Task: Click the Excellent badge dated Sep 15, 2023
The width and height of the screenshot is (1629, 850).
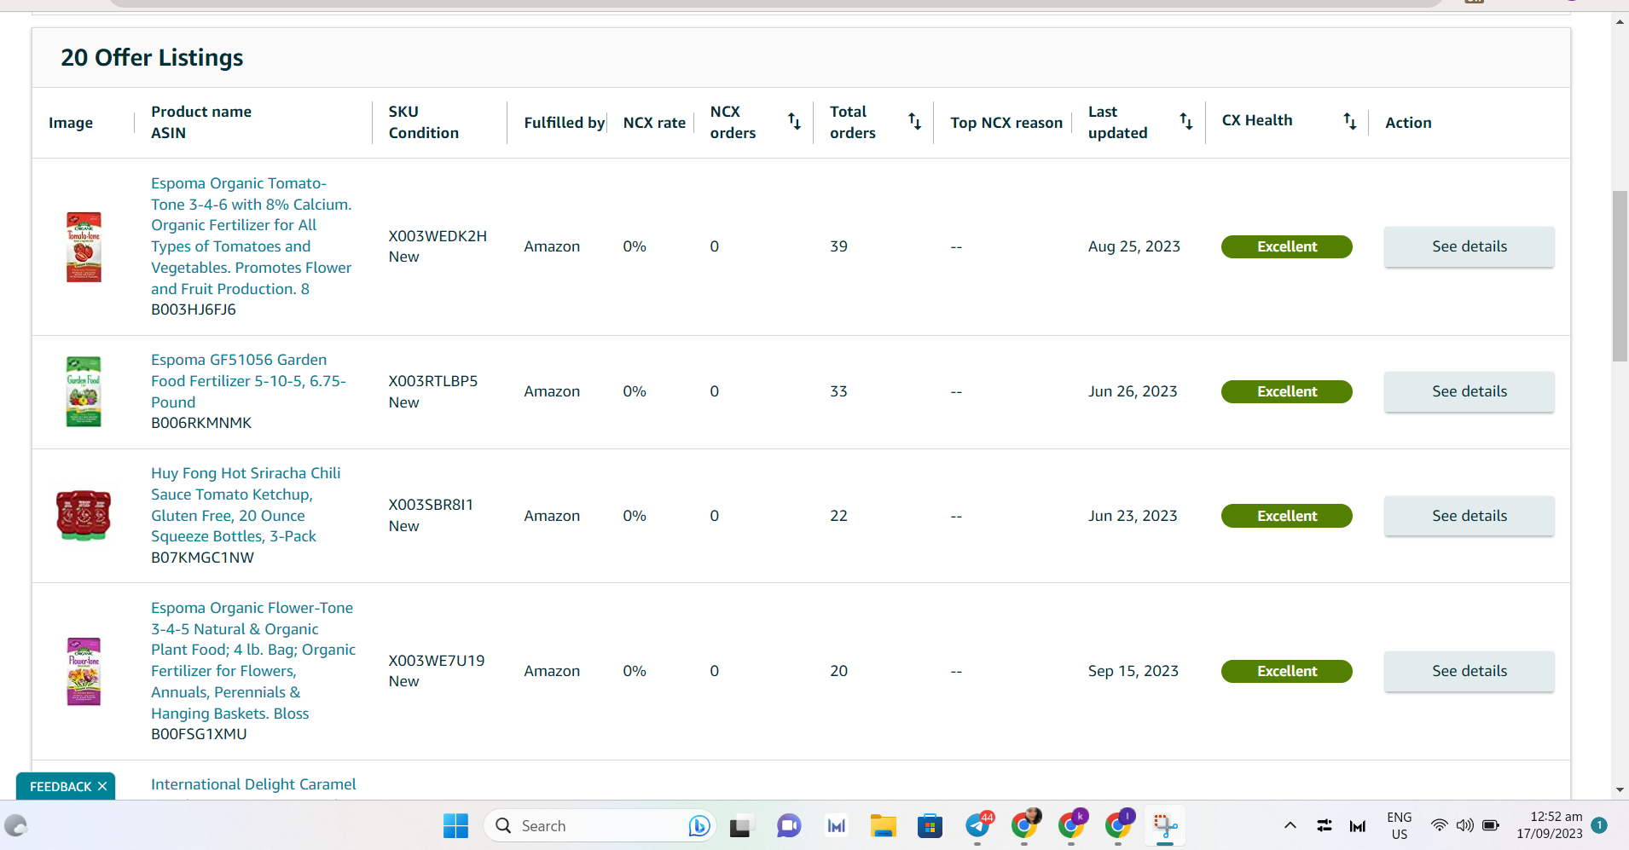Action: (1286, 671)
